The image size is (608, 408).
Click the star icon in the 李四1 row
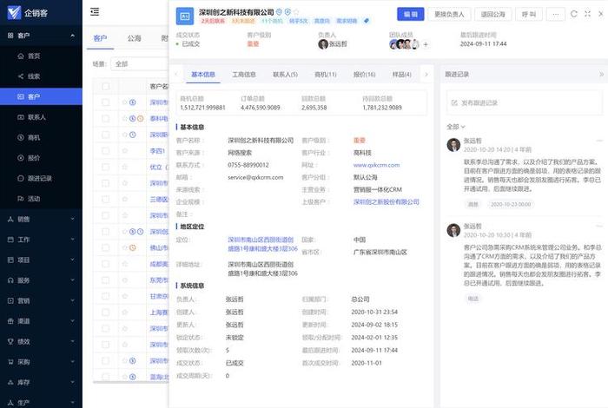pyautogui.click(x=125, y=151)
